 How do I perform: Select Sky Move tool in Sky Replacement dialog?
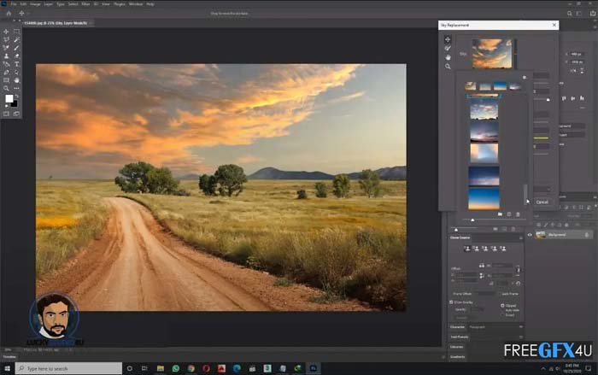pyautogui.click(x=448, y=39)
